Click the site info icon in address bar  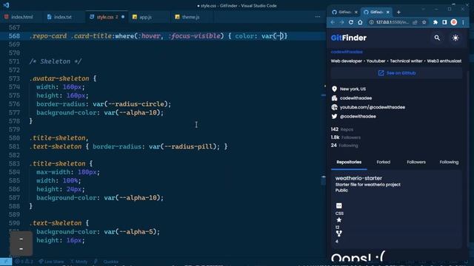371,22
